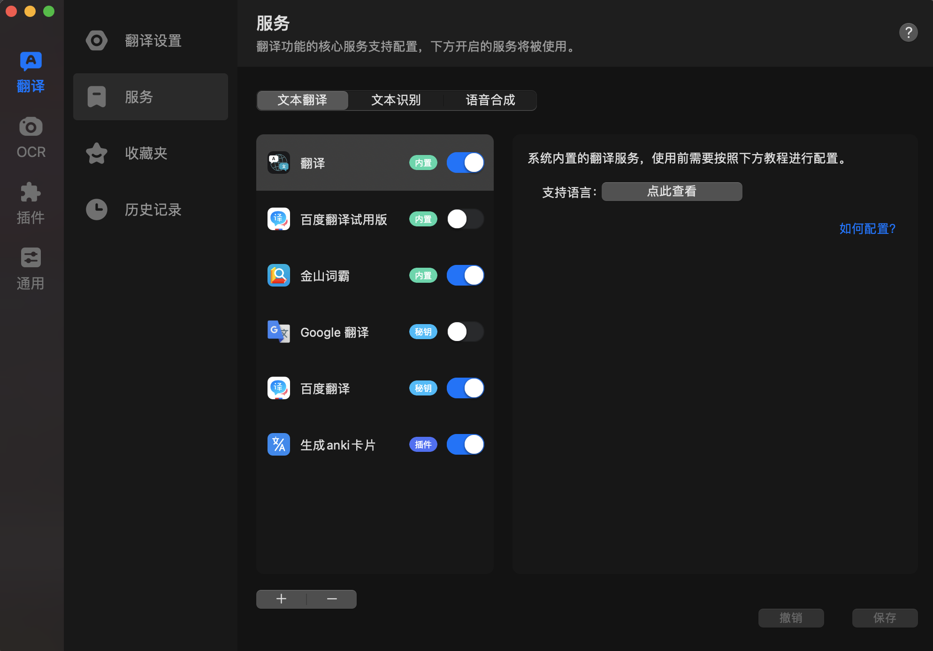The width and height of the screenshot is (933, 651).
Task: Open the 语音合成 tab
Action: click(490, 100)
